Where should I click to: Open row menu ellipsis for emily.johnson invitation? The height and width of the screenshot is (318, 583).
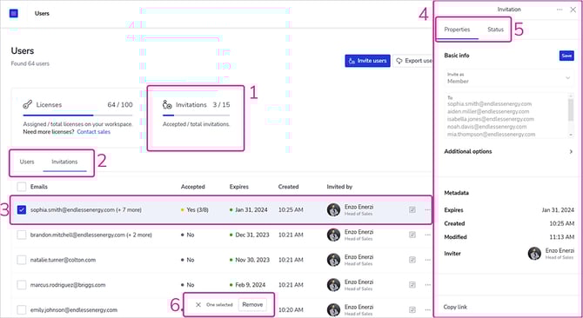(427, 310)
